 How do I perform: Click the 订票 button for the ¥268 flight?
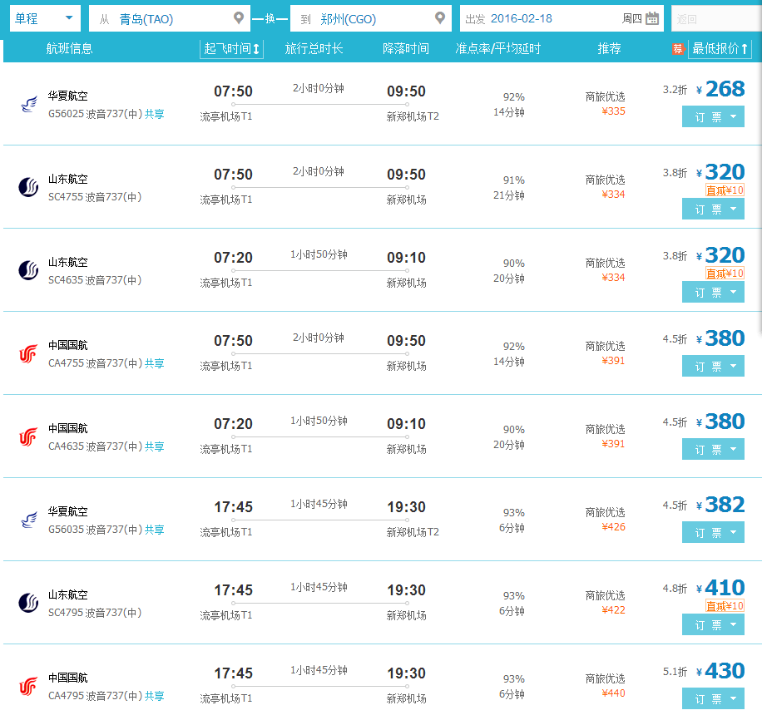pos(707,116)
